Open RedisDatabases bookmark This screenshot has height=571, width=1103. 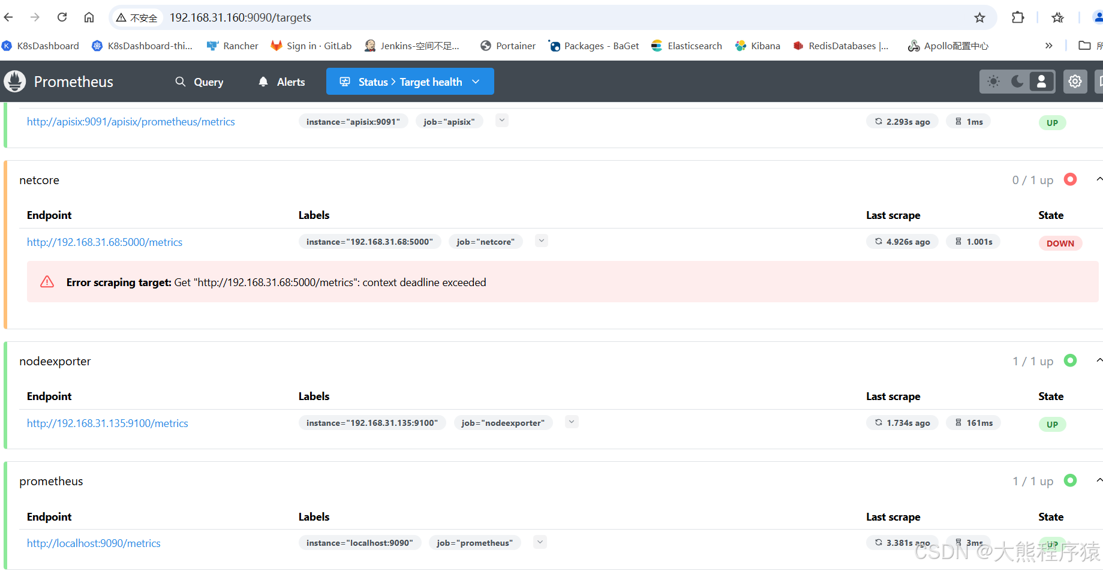click(x=840, y=46)
